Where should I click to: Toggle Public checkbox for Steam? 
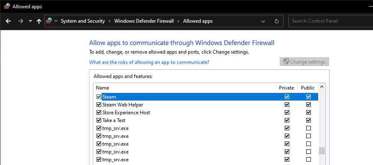pos(308,97)
